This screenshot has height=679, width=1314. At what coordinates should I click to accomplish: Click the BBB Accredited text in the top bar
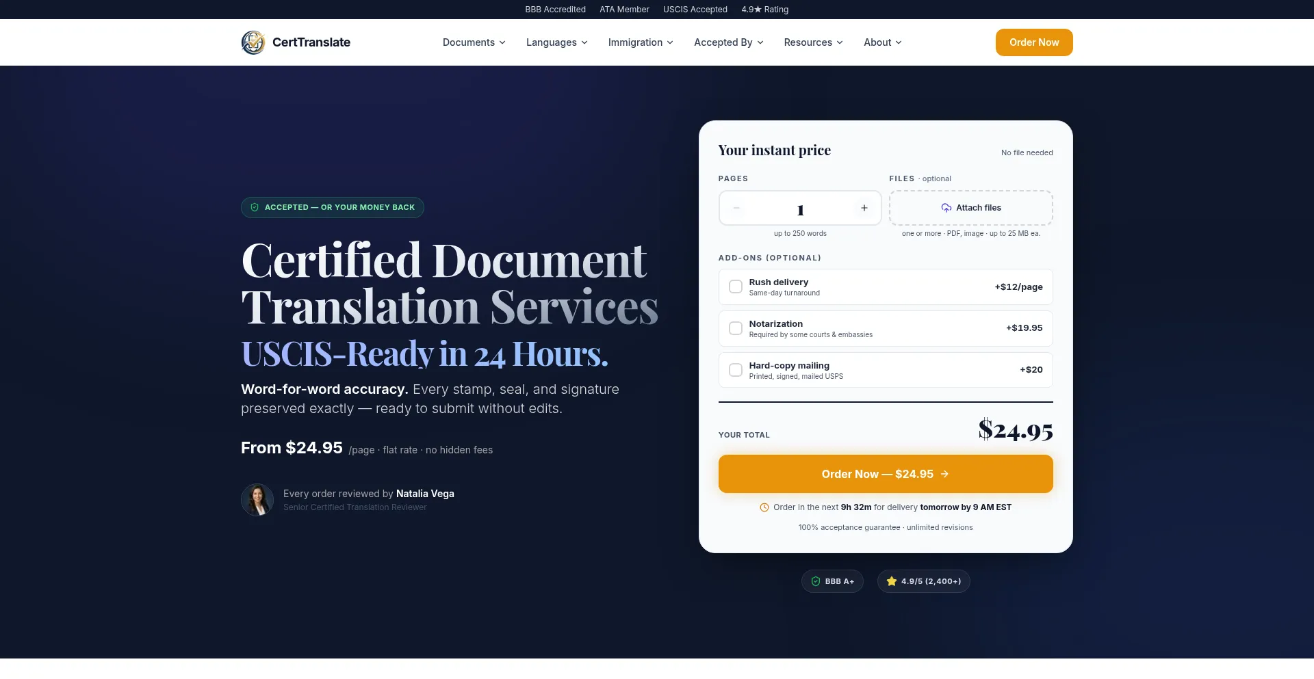click(556, 10)
